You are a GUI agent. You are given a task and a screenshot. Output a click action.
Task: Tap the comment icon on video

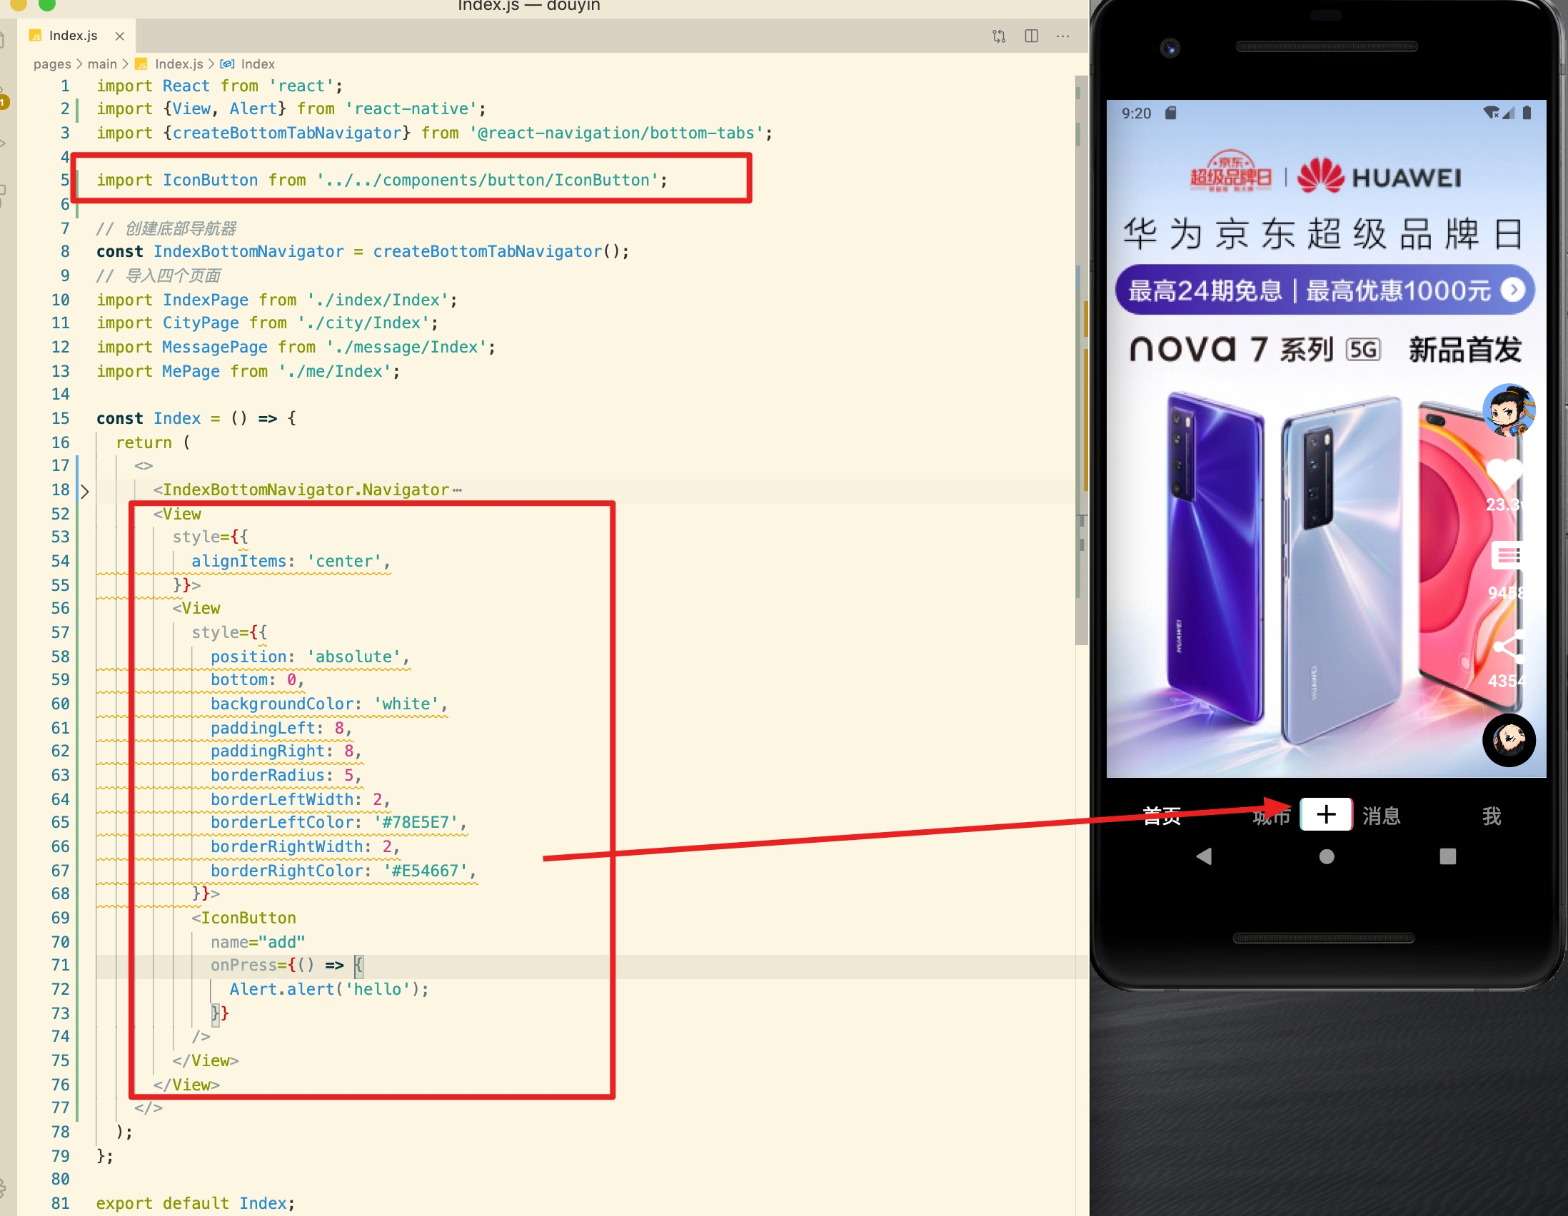[x=1508, y=556]
